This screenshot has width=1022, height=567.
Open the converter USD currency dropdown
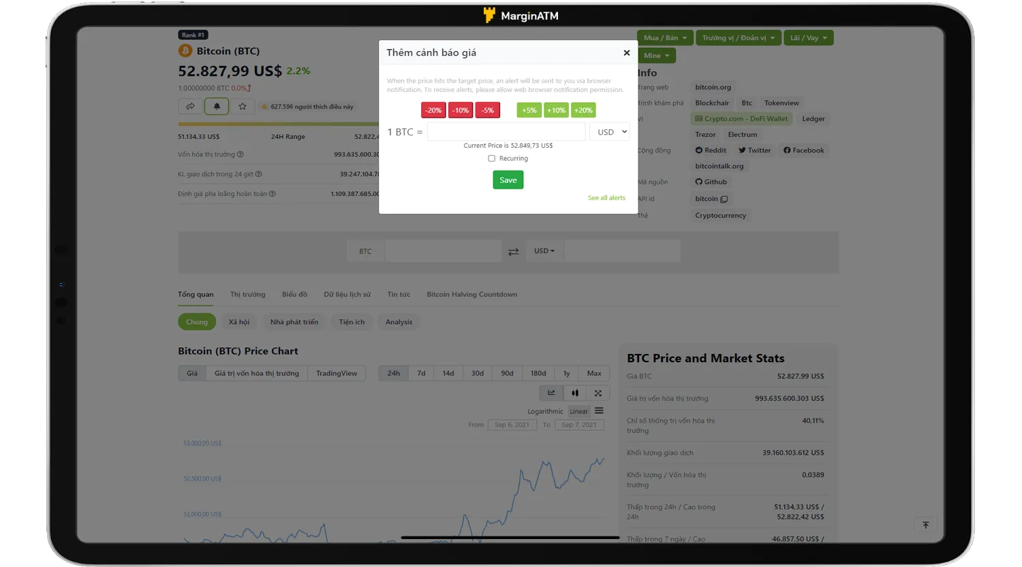(544, 251)
